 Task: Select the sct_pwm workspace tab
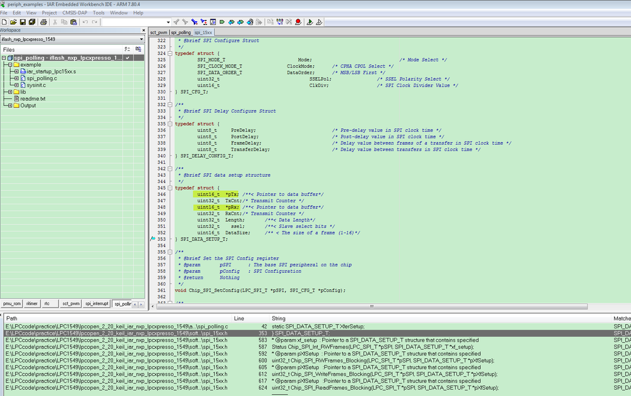point(70,304)
